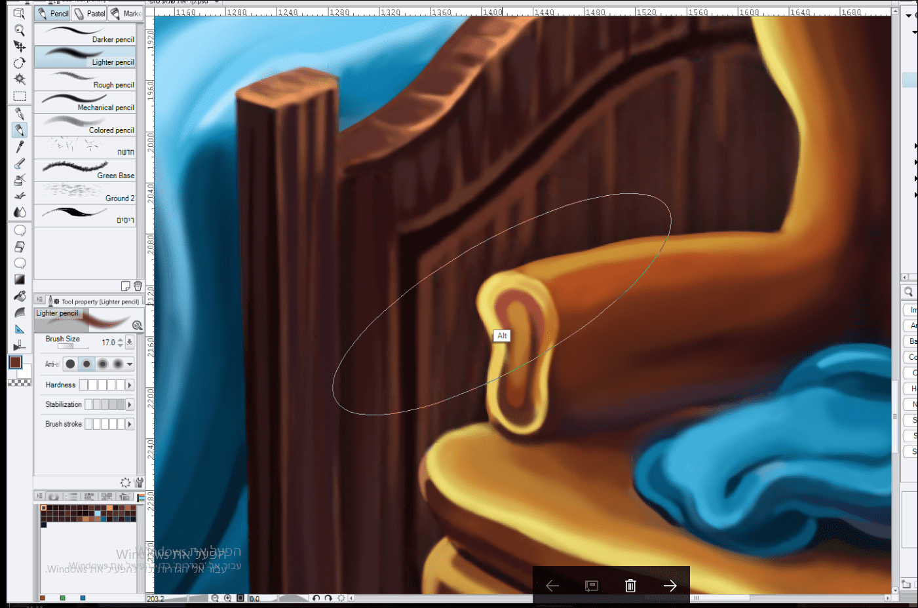Viewport: 918px width, 608px height.
Task: Click the brown foreground color swatch
Action: [x=16, y=362]
